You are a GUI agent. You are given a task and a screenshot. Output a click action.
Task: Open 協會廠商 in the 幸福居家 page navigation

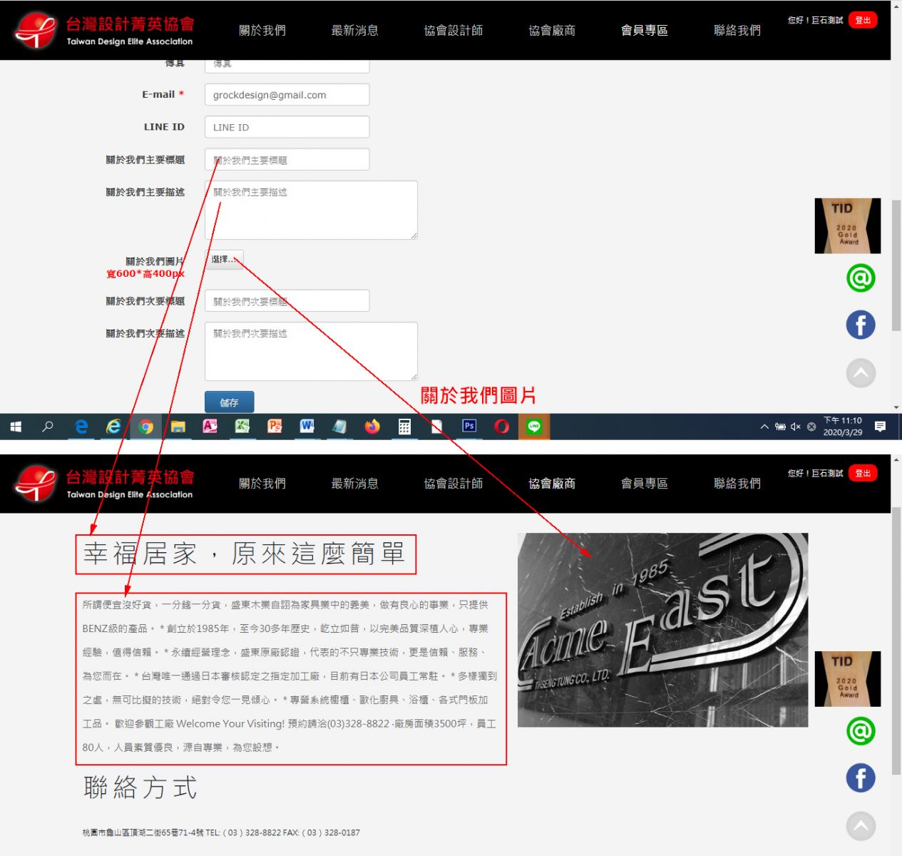coord(552,483)
